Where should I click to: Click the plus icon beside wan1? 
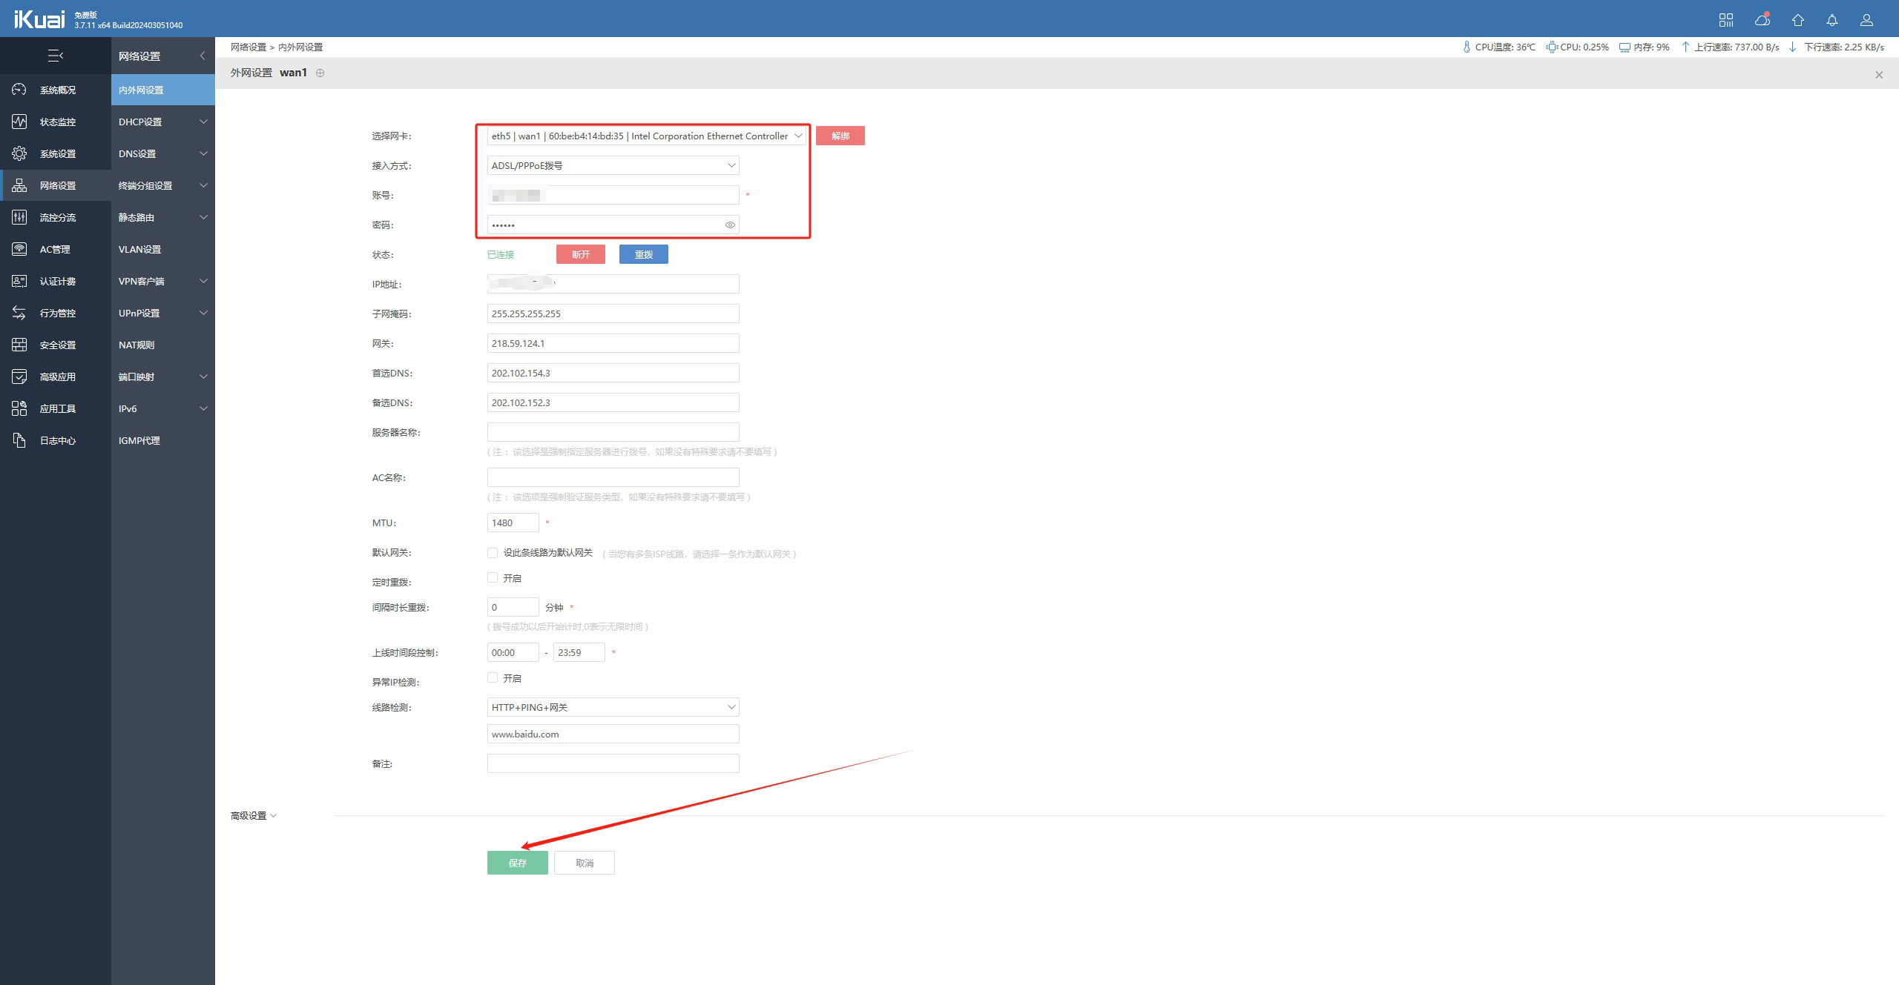pos(320,73)
